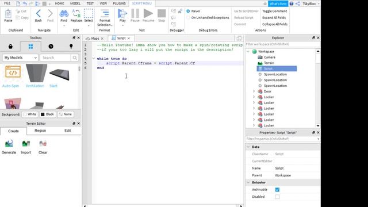The height and width of the screenshot is (207, 368).
Task: Click the Clear terrain icon
Action: (43, 143)
